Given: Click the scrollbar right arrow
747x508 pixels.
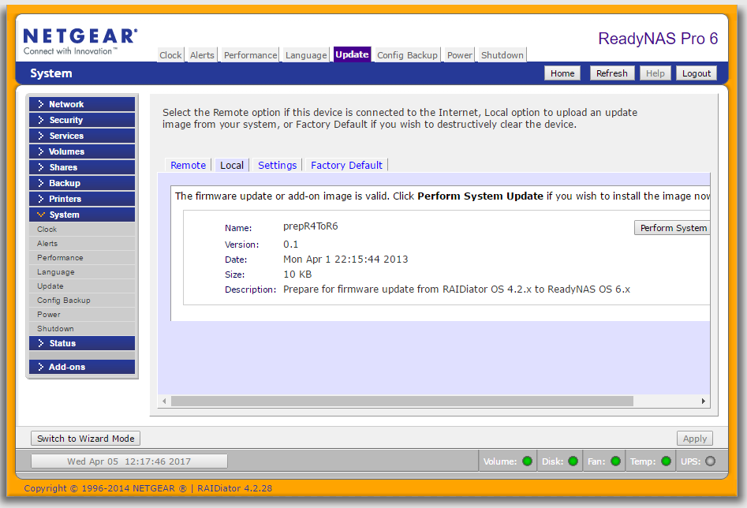Looking at the screenshot, I should click(703, 402).
